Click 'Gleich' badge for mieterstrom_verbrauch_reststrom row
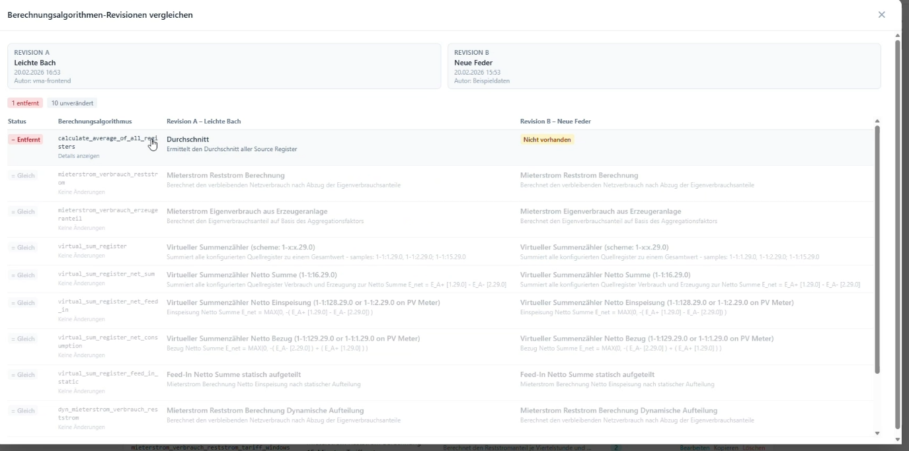The height and width of the screenshot is (451, 909). click(23, 176)
